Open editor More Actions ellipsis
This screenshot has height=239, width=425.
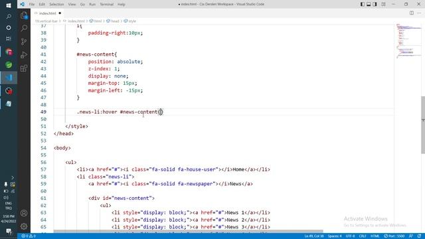click(419, 13)
